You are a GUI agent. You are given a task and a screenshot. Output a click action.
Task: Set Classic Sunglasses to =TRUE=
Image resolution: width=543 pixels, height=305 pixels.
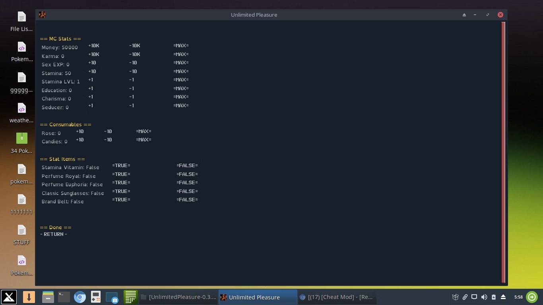tap(121, 191)
